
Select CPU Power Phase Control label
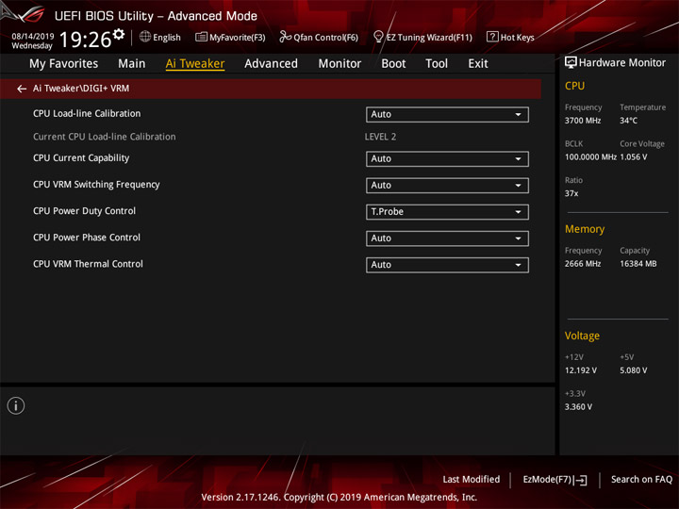pyautogui.click(x=87, y=238)
